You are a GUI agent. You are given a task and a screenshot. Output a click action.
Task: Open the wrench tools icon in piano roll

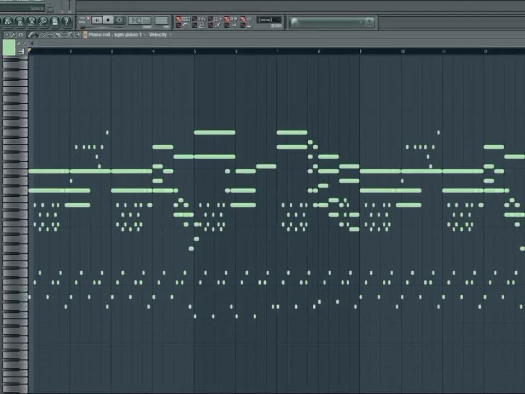[13, 34]
